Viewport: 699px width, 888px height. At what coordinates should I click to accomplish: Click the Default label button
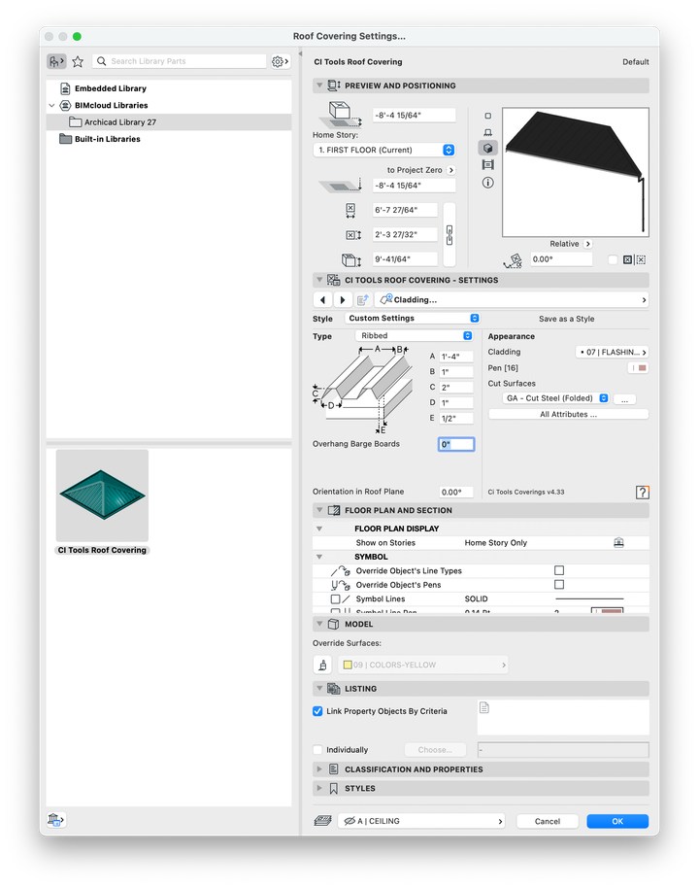click(636, 62)
